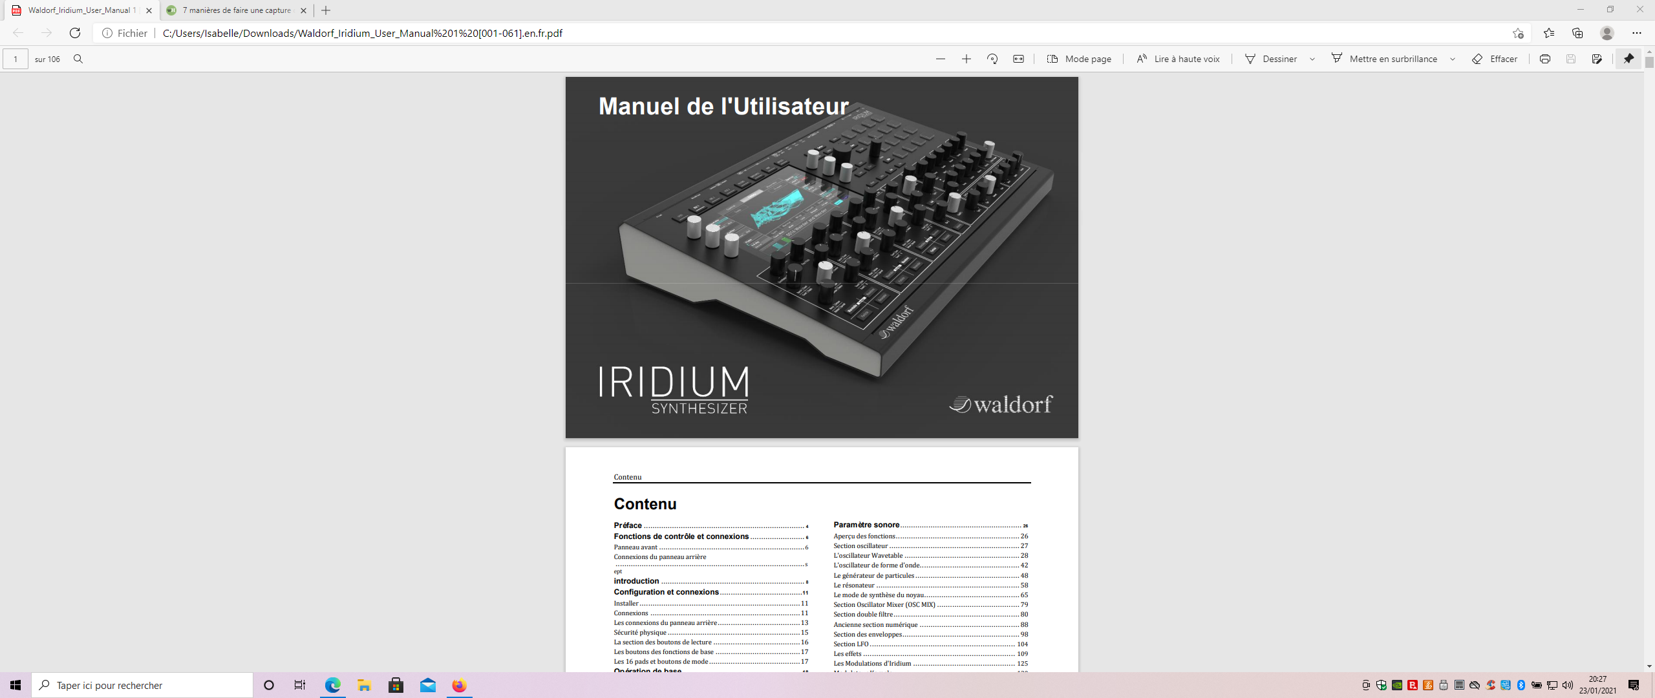Open Microsoft Store from taskbar
This screenshot has height=698, width=1655.
(x=396, y=685)
